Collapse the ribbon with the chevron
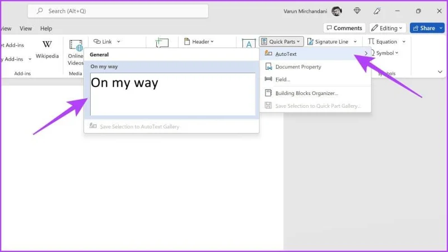Screen dimensions: 448x252 tap(440, 72)
